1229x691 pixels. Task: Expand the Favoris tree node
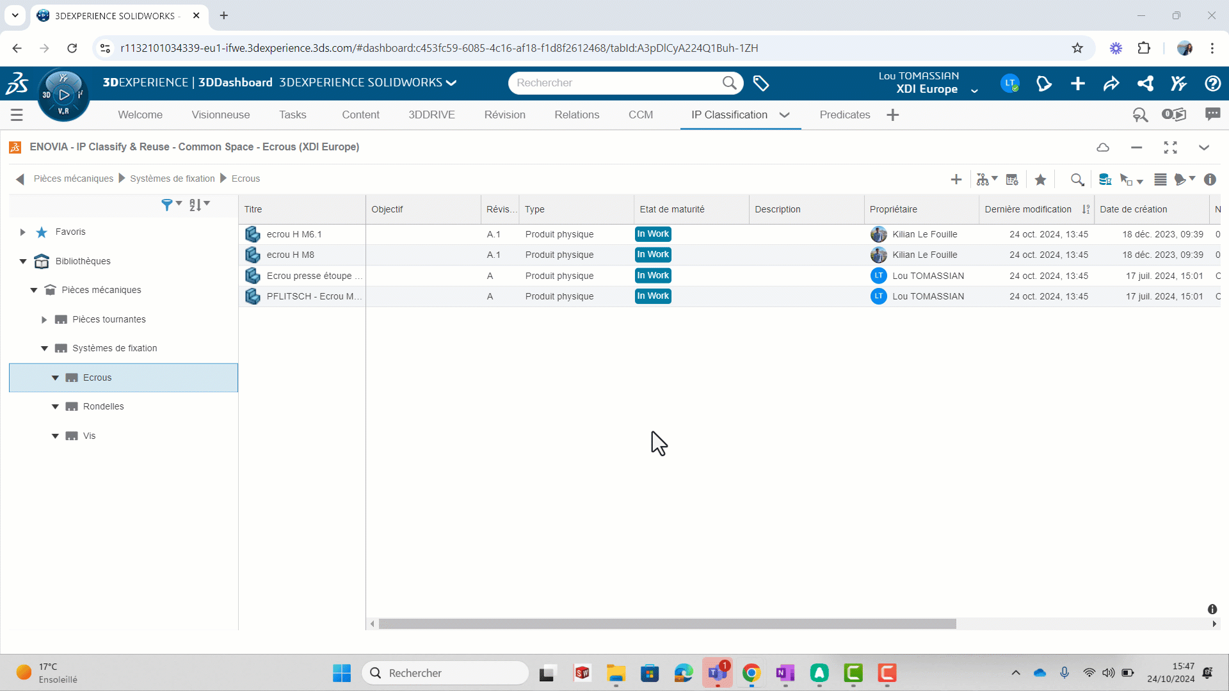pos(23,232)
